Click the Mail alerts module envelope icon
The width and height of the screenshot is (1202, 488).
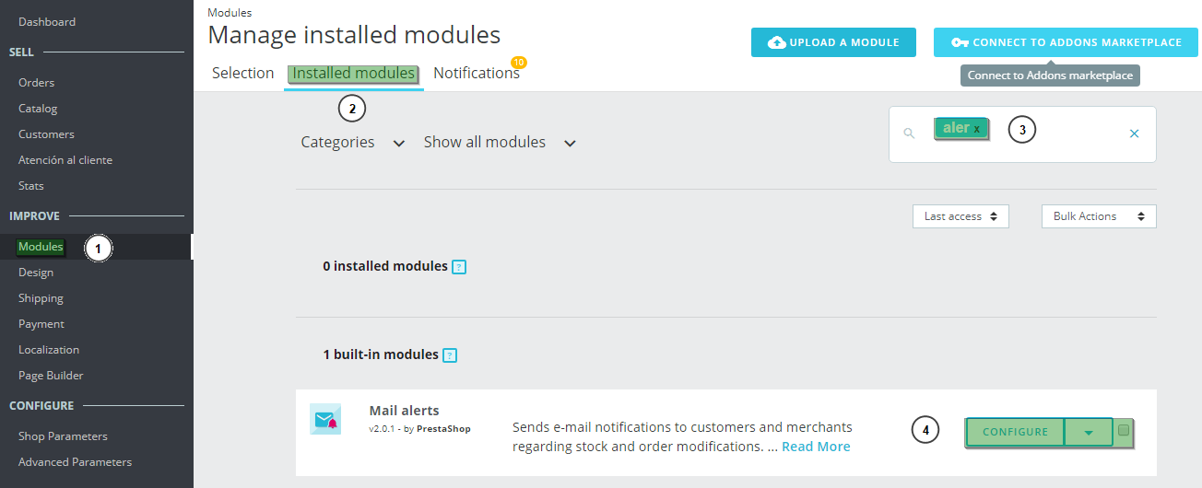point(325,420)
